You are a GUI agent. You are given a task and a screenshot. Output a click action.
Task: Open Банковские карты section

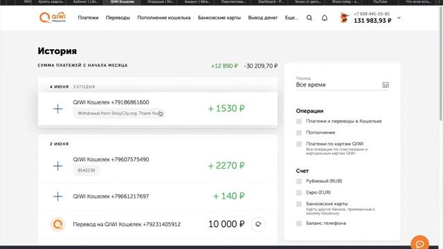point(219,17)
